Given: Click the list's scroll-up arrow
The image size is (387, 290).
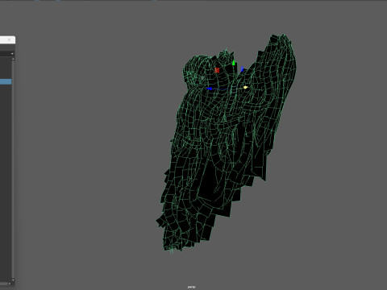Looking at the screenshot, I should tap(13, 59).
